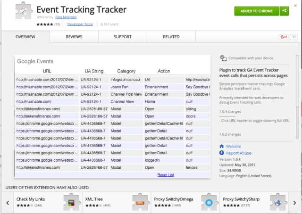Click the Updated May 30, 2015 text
Screen dimensions: 302x214
click(x=237, y=165)
